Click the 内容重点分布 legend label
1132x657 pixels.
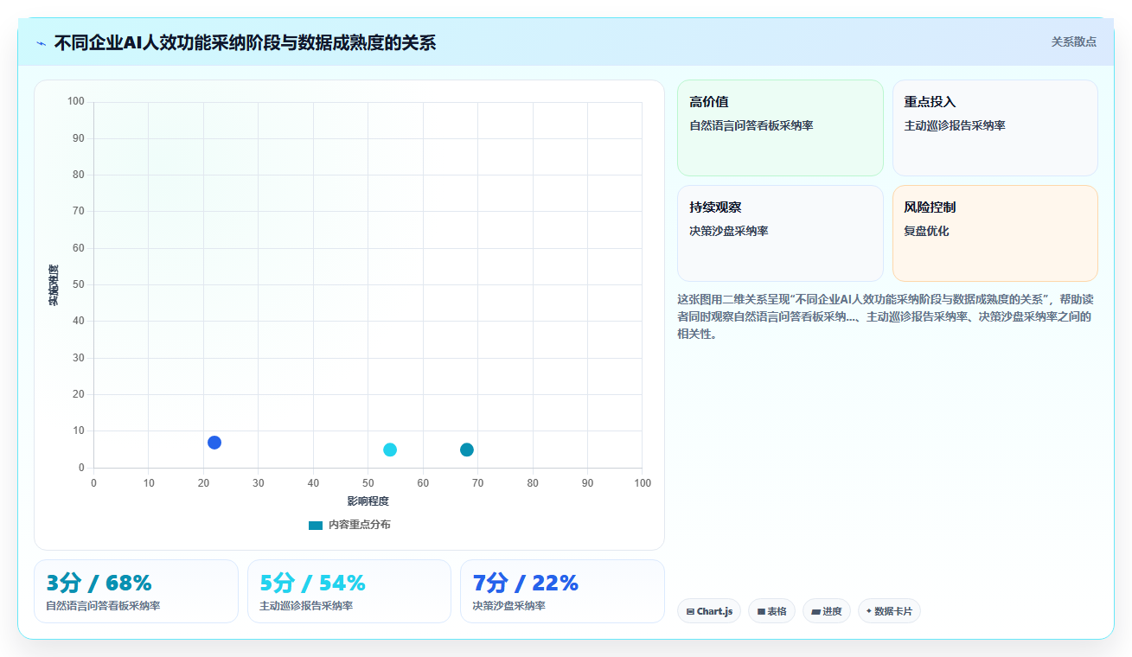tap(359, 525)
